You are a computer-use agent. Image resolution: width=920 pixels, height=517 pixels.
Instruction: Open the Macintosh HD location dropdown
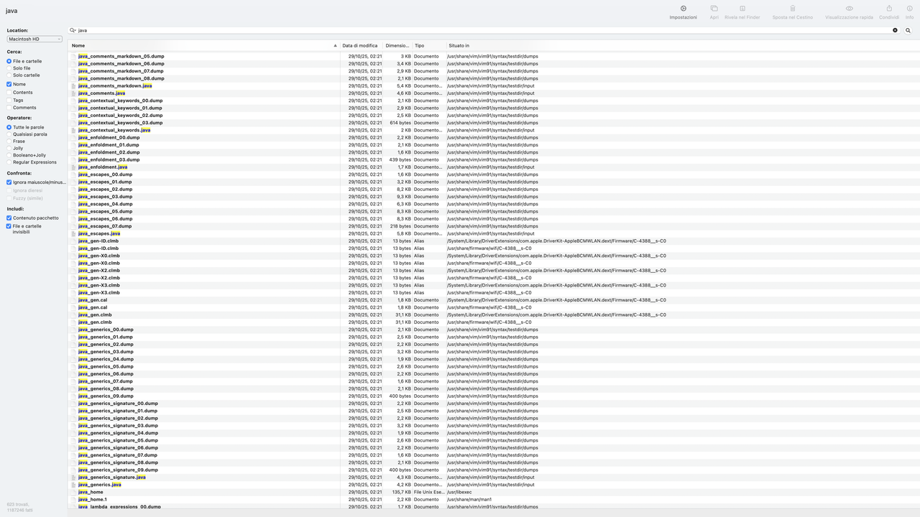[33, 38]
